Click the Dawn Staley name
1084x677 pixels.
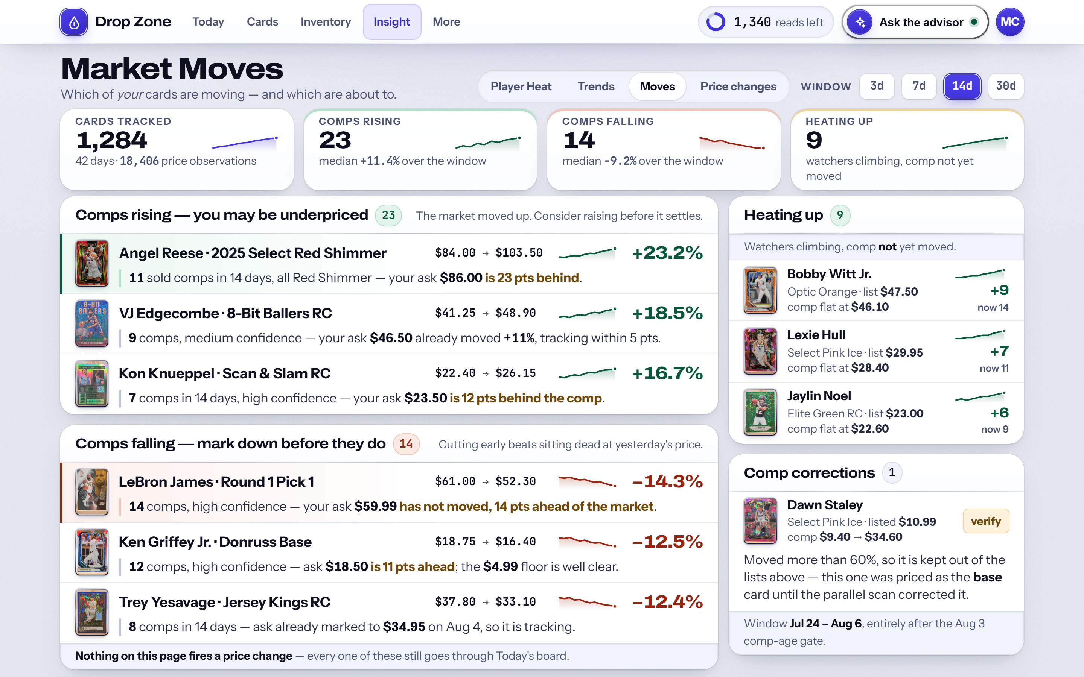825,505
